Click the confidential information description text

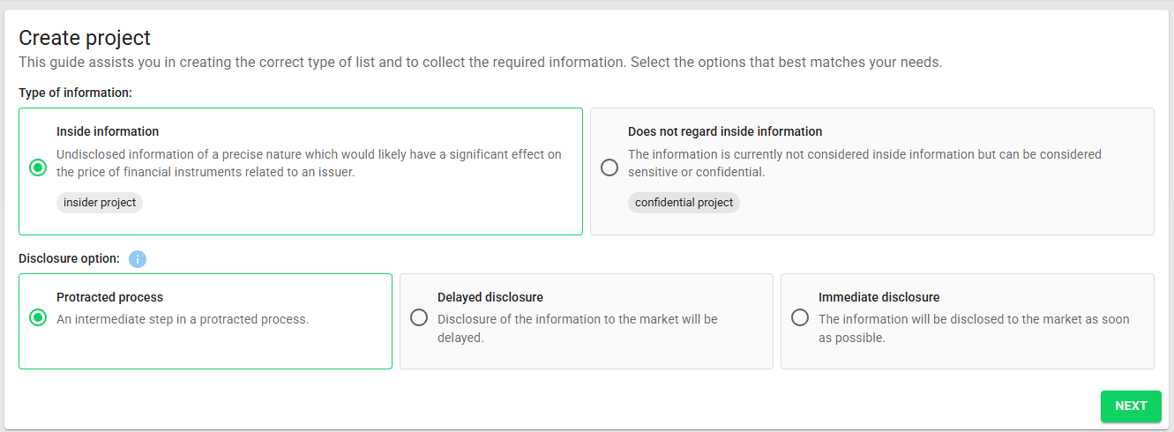coord(864,163)
